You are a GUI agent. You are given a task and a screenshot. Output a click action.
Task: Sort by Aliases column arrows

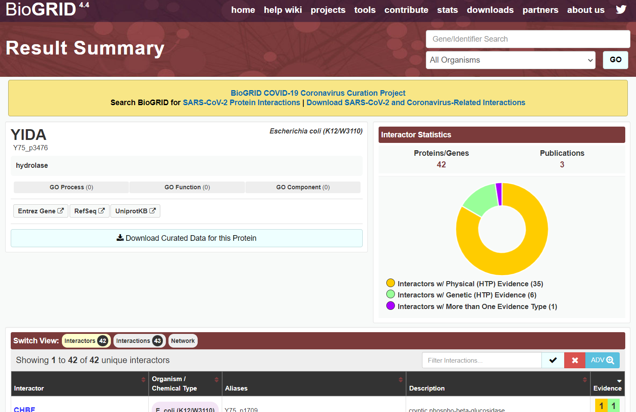(x=401, y=379)
